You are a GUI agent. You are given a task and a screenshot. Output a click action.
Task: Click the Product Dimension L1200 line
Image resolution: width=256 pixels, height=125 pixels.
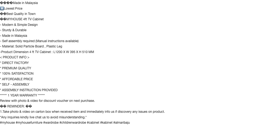pos(47,52)
